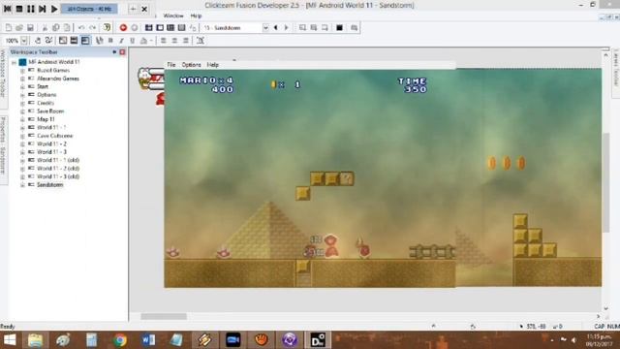Open the zoom level dropdown at 100%

click(24, 41)
